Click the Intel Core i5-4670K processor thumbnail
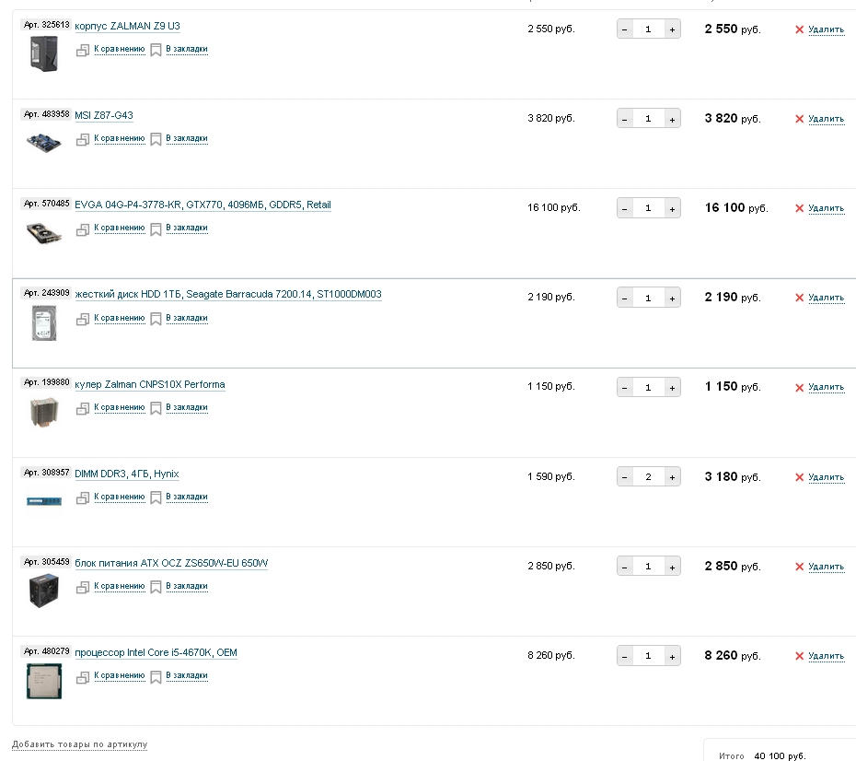The height and width of the screenshot is (761, 856). point(42,680)
